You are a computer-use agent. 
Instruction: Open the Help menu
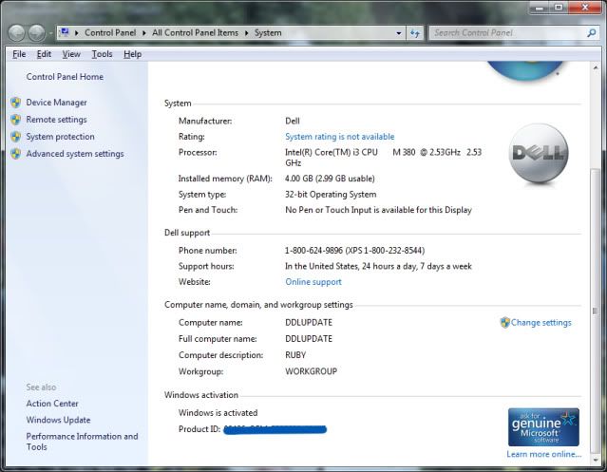132,54
